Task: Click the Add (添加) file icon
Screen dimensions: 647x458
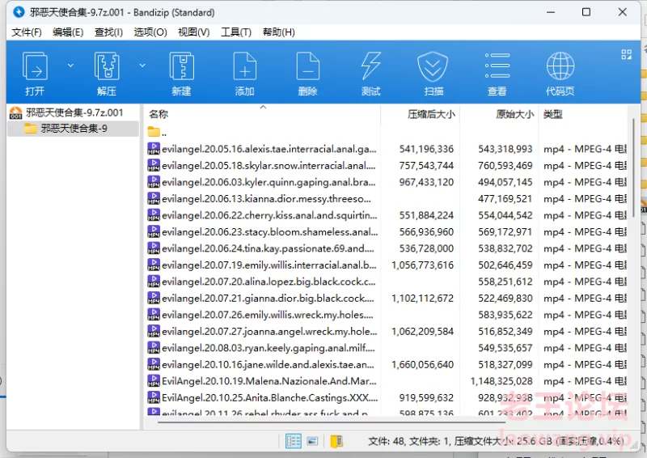Action: [x=245, y=66]
